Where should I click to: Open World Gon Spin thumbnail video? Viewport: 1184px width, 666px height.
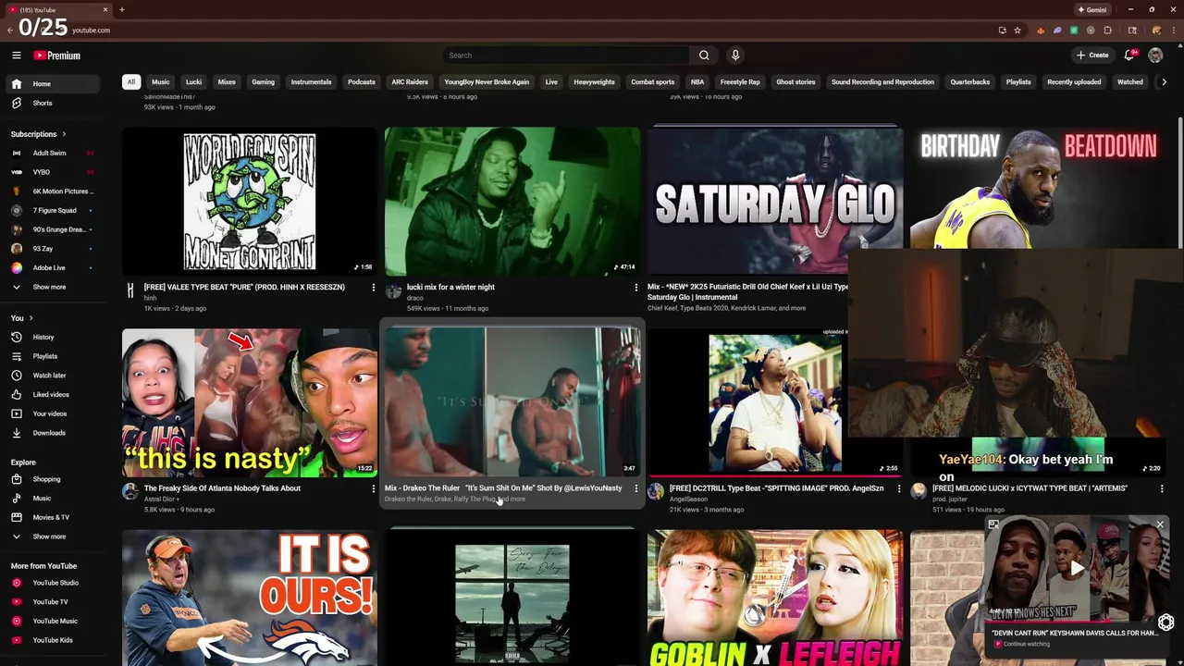pyautogui.click(x=250, y=202)
